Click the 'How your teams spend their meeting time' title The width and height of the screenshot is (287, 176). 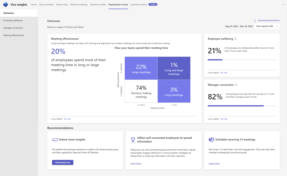coord(141,48)
